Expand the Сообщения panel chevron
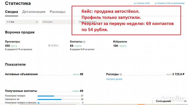 (x=185, y=101)
